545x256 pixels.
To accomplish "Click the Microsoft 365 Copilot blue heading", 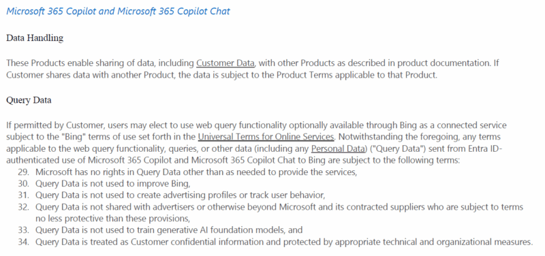I will click(x=118, y=11).
